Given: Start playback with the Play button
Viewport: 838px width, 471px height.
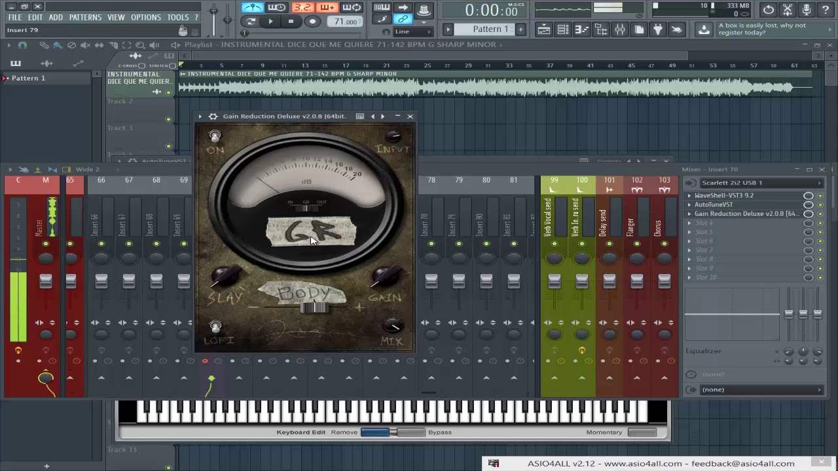Looking at the screenshot, I should tap(270, 22).
